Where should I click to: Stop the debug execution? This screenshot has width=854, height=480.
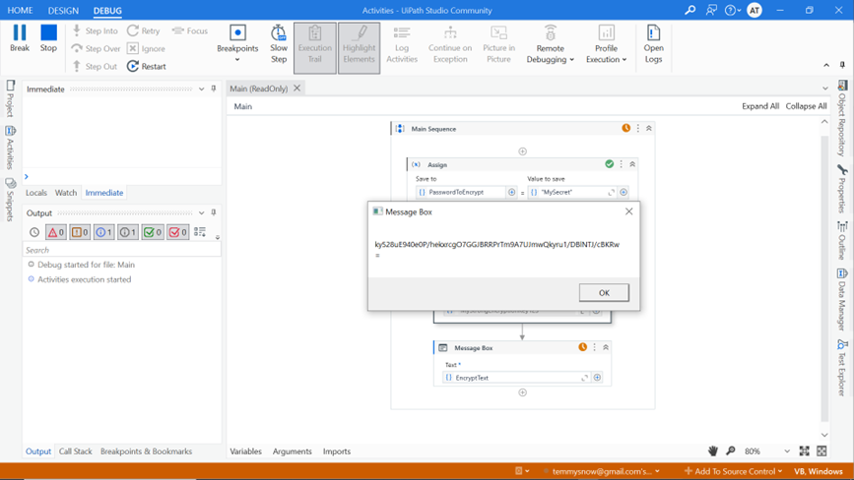tap(48, 38)
